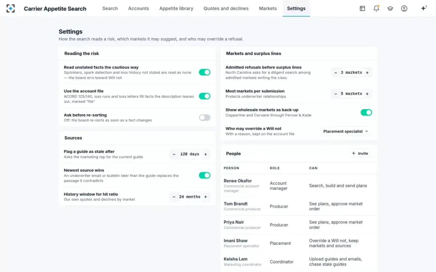Open the graduation cap learning icon
436x272 pixels.
[390, 8]
